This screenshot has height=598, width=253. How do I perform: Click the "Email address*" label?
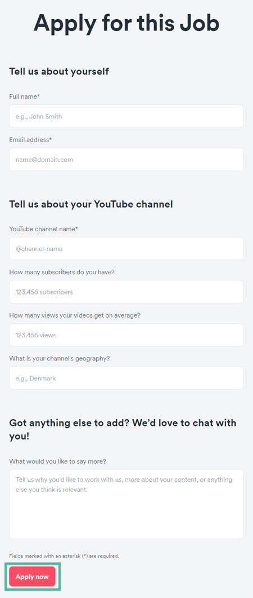[30, 140]
